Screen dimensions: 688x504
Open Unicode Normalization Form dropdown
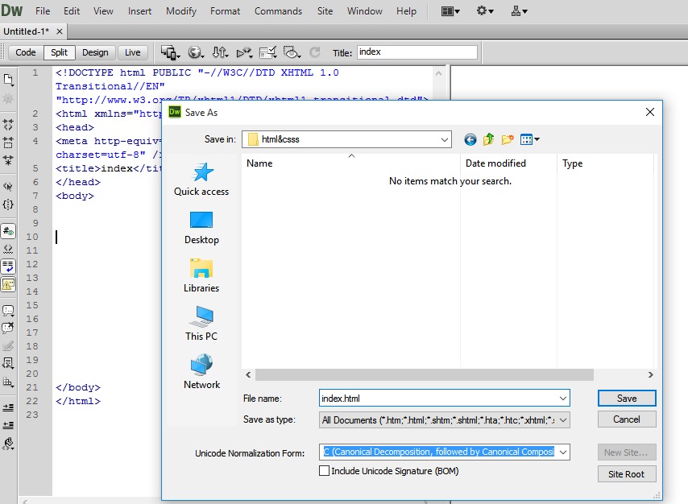563,452
